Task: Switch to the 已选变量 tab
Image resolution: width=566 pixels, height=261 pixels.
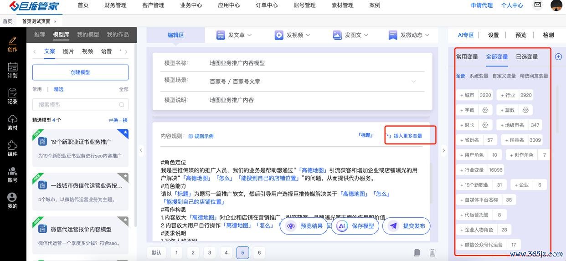Action: pos(527,57)
